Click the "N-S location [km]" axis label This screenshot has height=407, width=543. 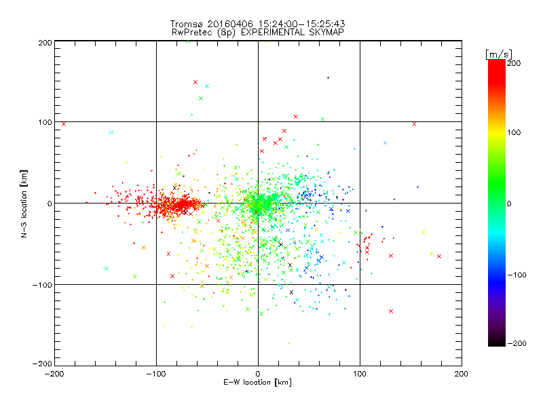pos(24,203)
